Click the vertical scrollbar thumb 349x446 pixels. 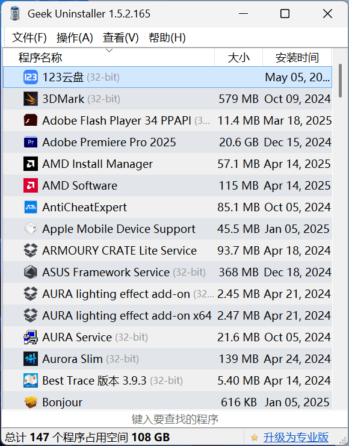point(340,81)
